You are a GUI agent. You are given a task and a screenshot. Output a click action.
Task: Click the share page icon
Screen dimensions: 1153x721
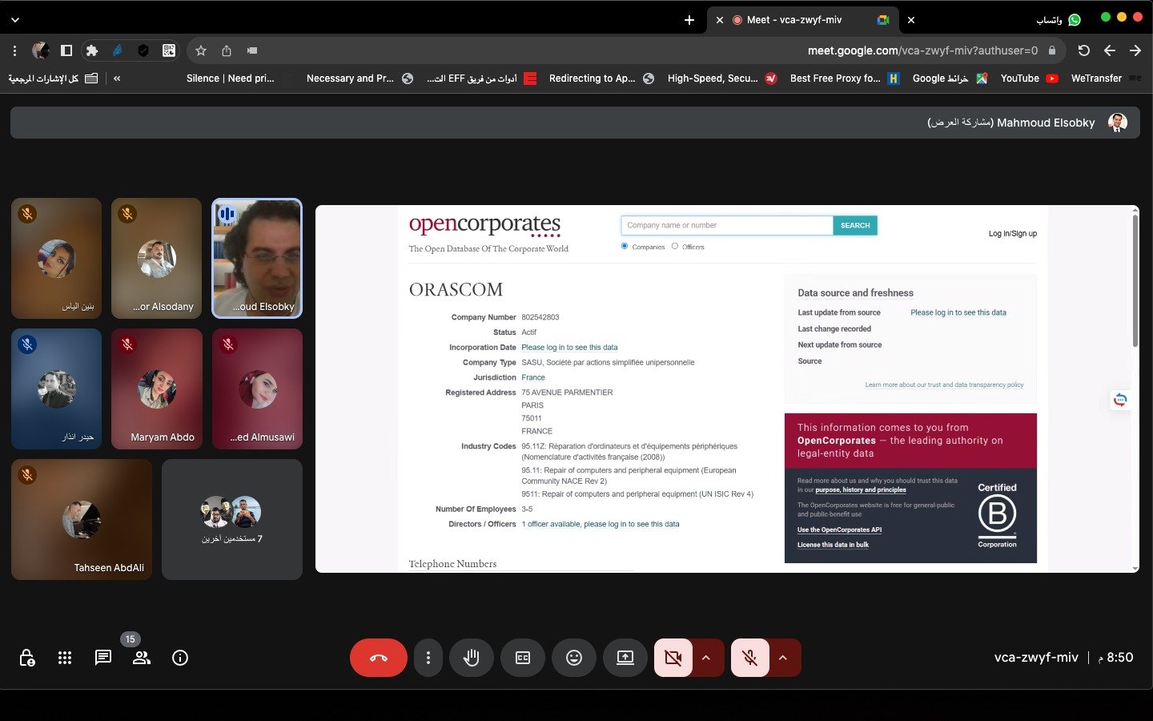point(227,50)
